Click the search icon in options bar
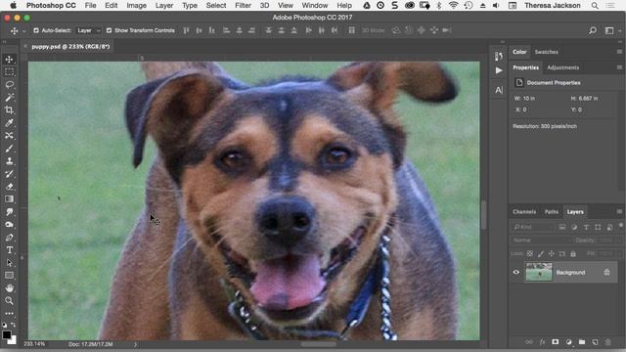Viewport: 626px width, 352px height. tap(593, 30)
